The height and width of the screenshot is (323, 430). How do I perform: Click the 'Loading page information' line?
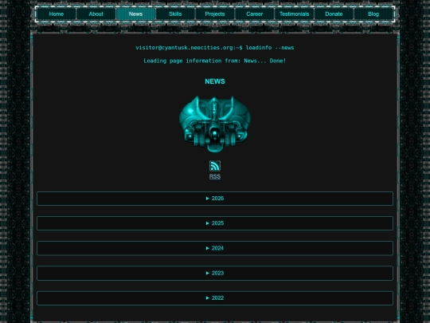coord(215,61)
